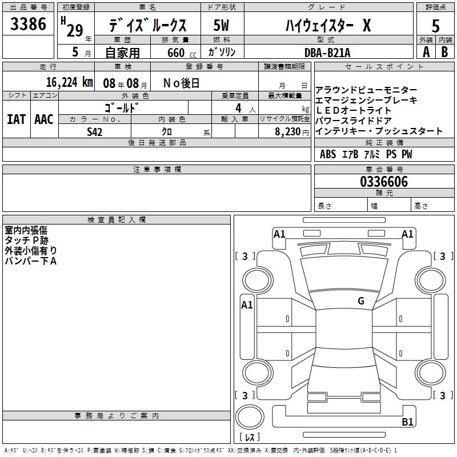Click the recycle deposit 8,230 yen value
This screenshot has width=457, height=457.
point(291,132)
